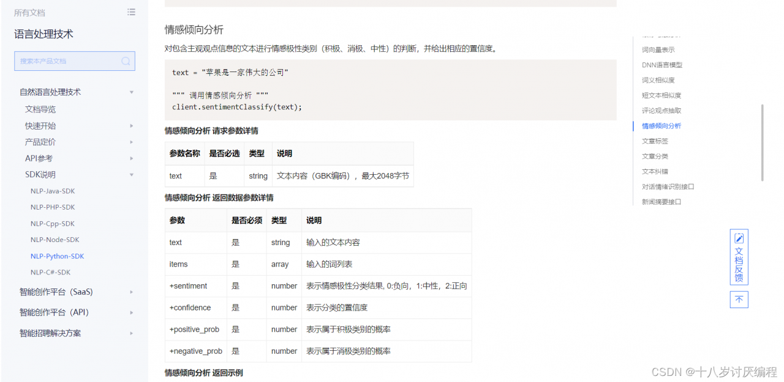This screenshot has width=784, height=382.
Task: Click the back-to-top arrow button
Action: [739, 299]
